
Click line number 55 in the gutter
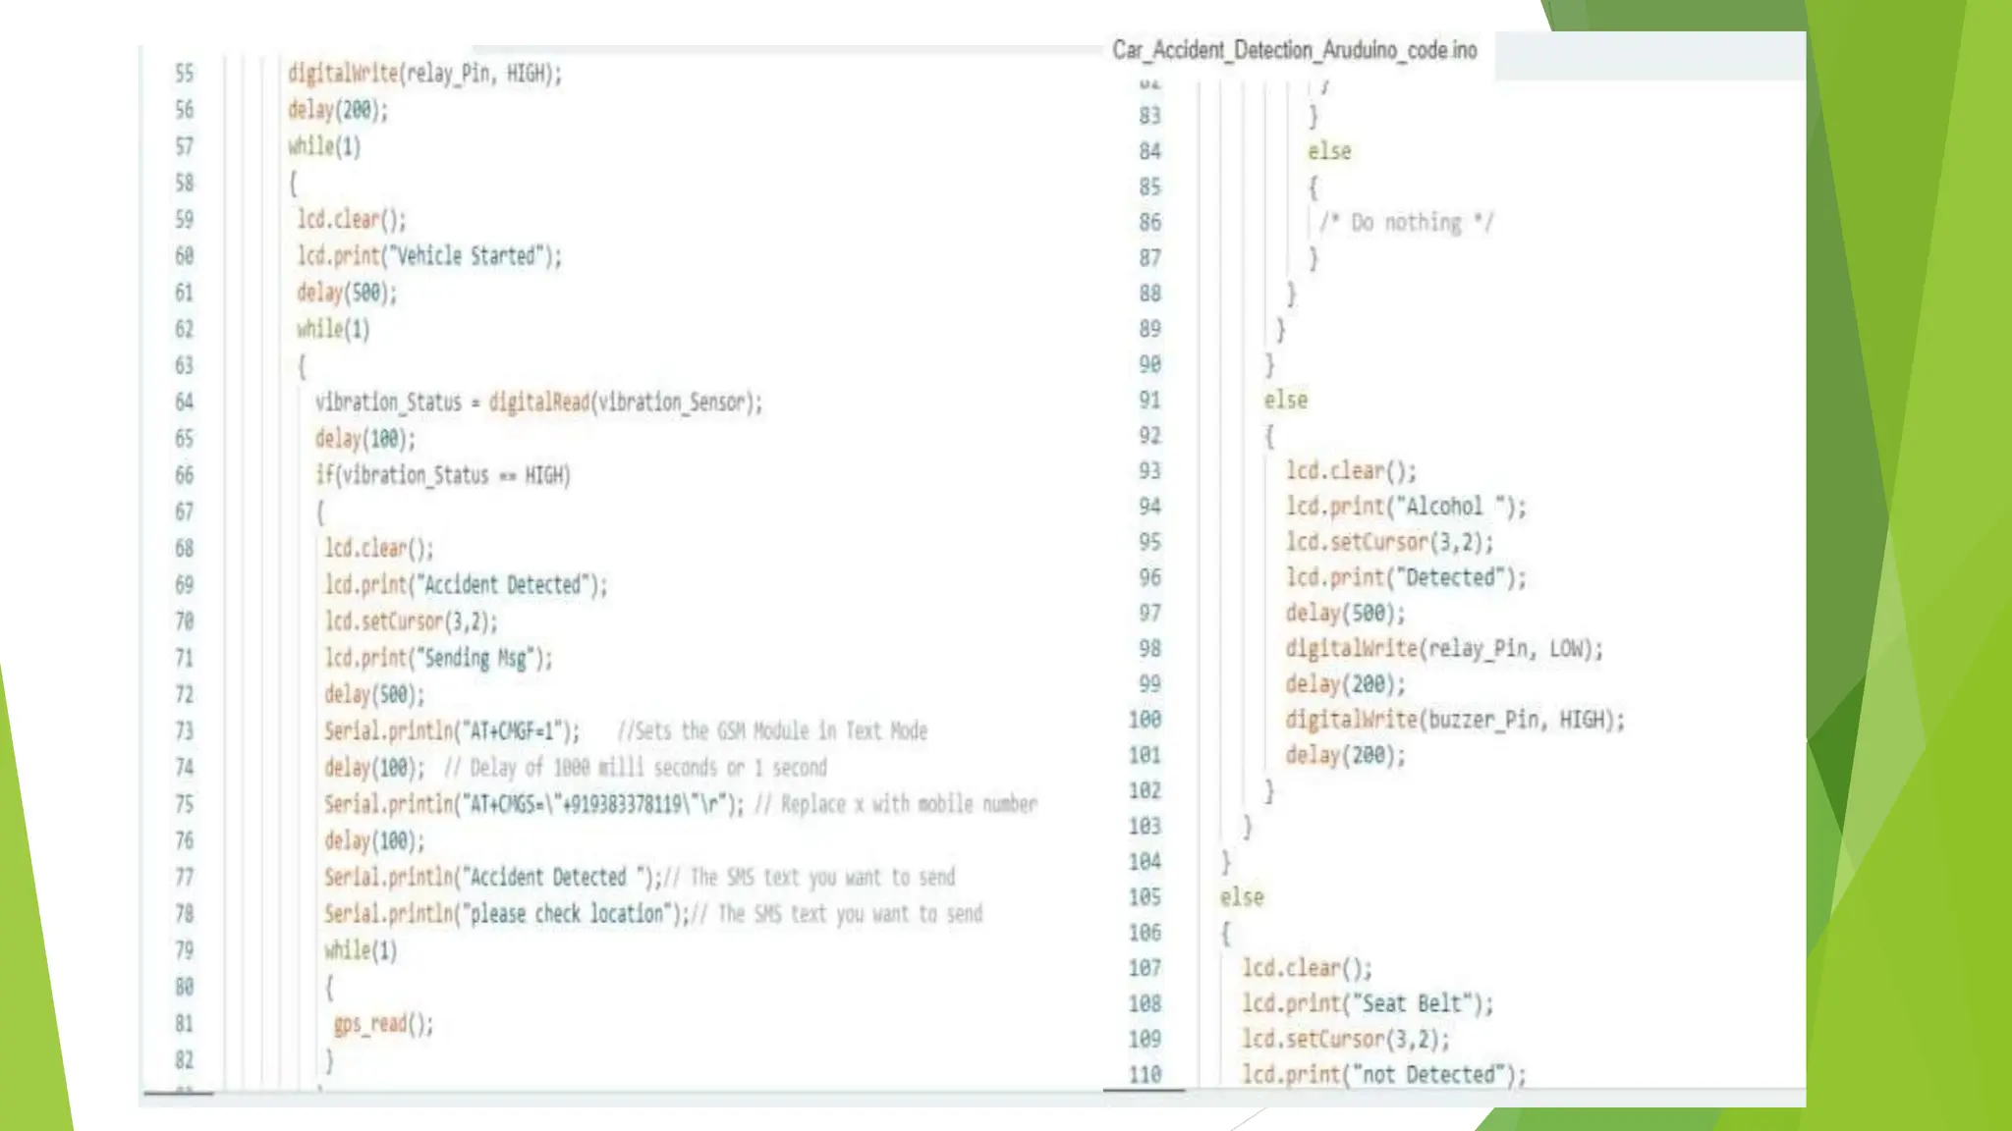coord(184,74)
